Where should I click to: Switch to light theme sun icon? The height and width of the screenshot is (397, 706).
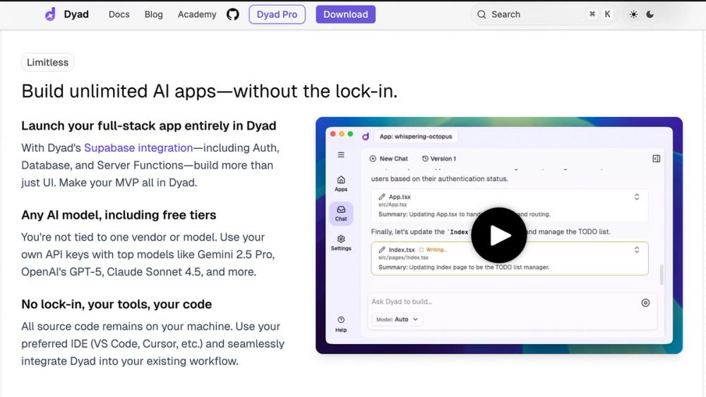click(633, 14)
